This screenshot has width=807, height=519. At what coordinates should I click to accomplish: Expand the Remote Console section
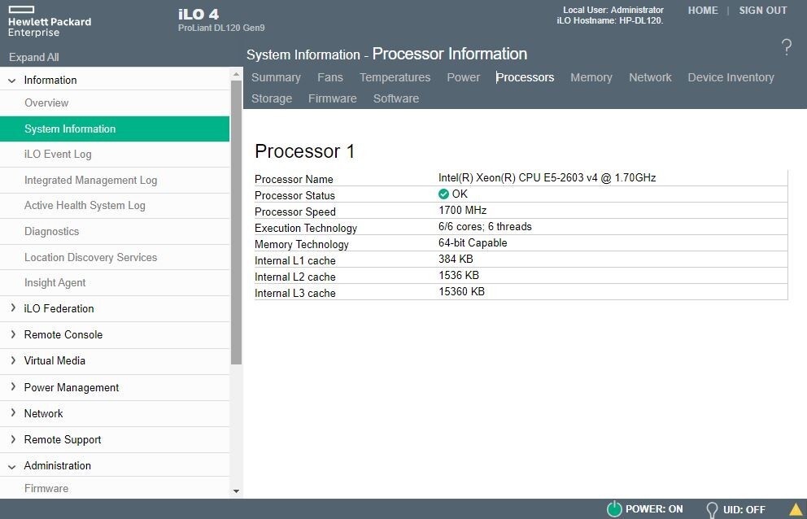tap(13, 334)
